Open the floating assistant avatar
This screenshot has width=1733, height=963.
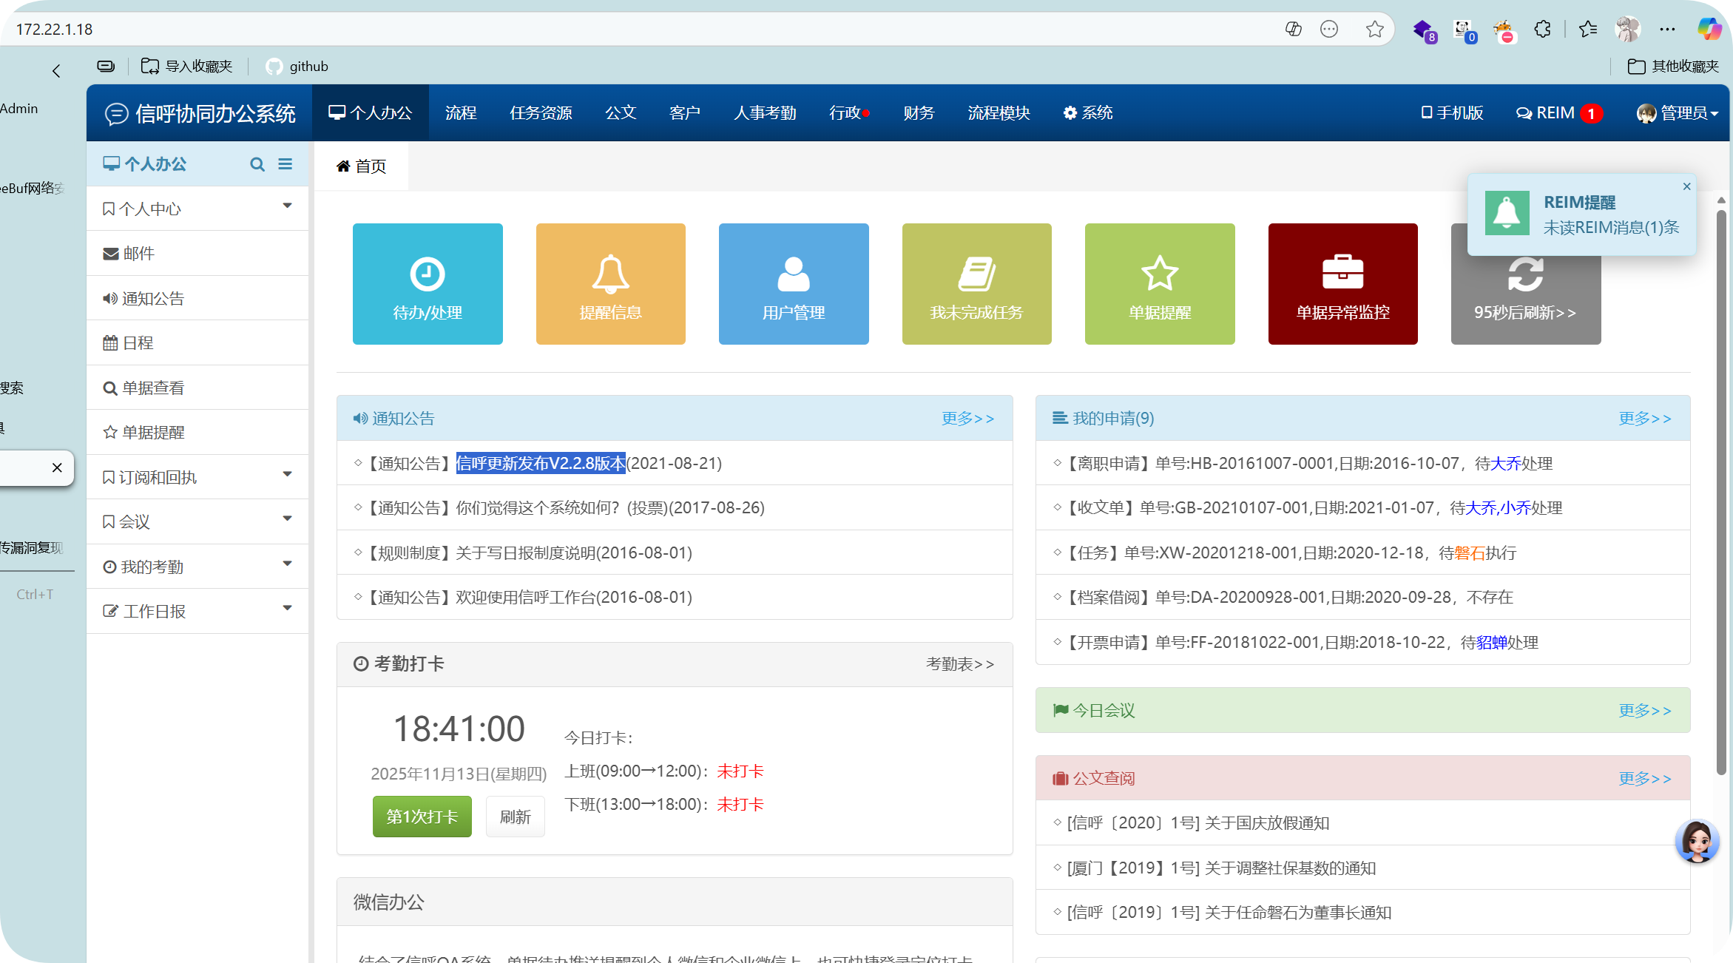(1697, 841)
